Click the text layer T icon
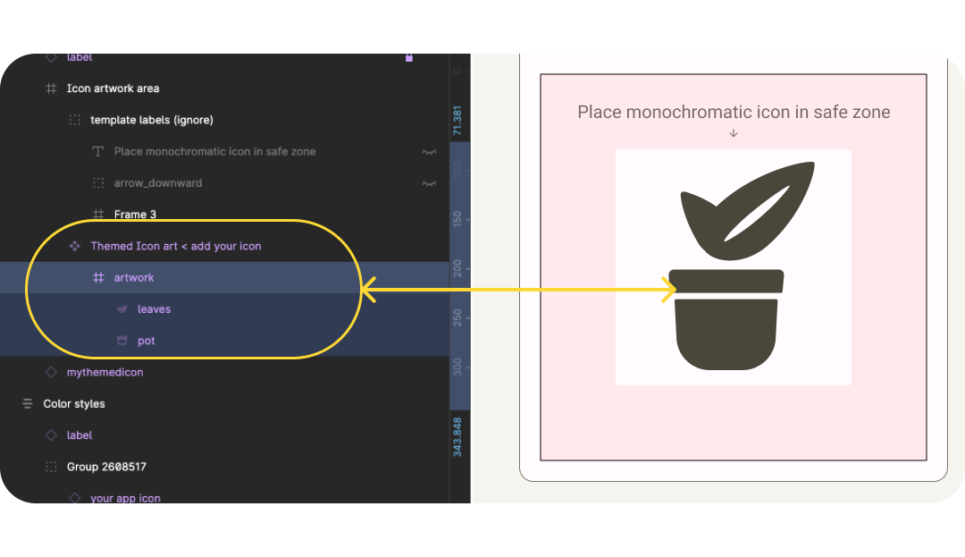 coord(98,152)
